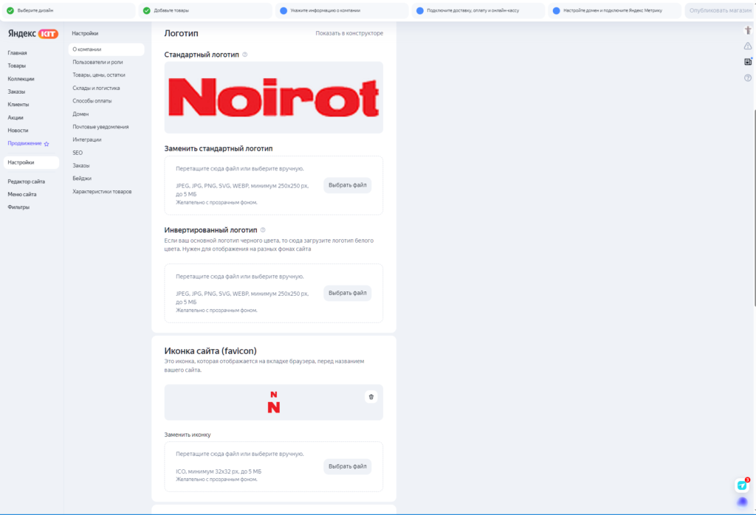The width and height of the screenshot is (756, 515).
Task: Open the 'Продвижение' section
Action: [24, 144]
